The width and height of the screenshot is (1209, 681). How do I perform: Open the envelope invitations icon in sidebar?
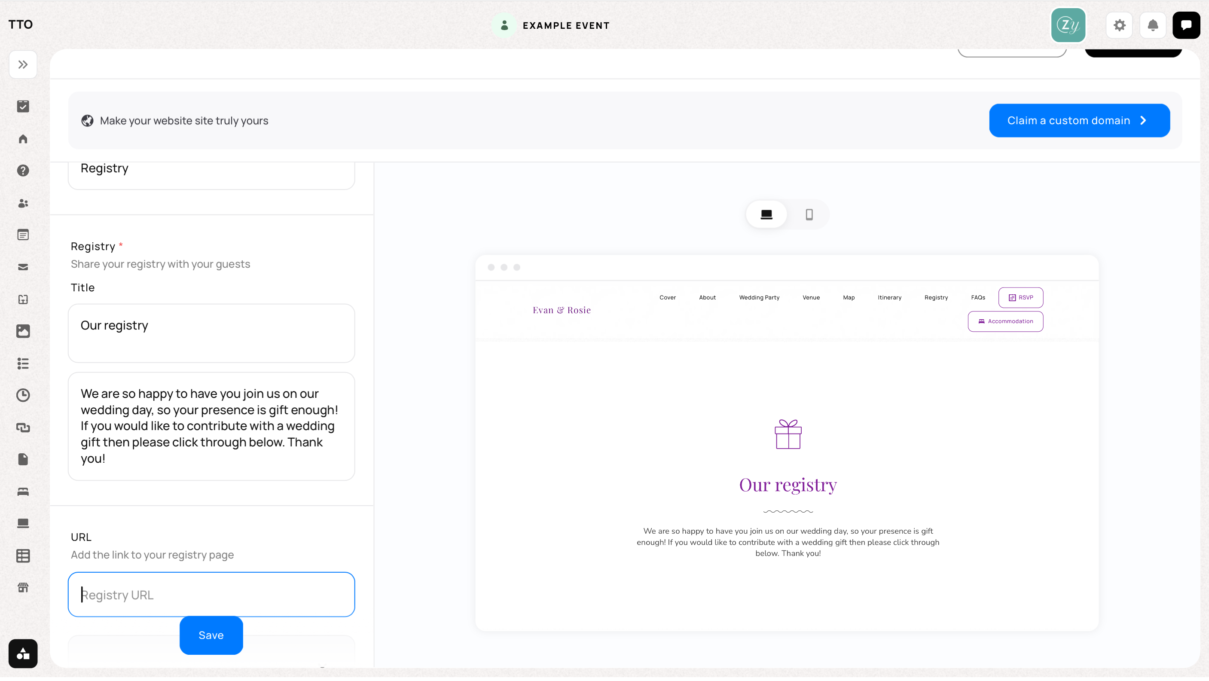coord(22,268)
